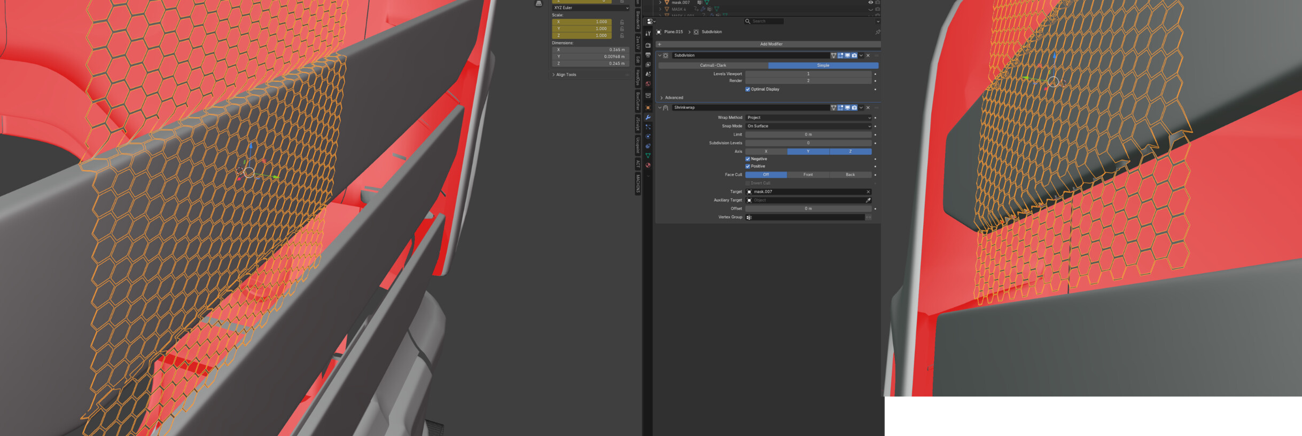Click the lock icon beside Scale X
This screenshot has width=1302, height=436.
tap(622, 22)
